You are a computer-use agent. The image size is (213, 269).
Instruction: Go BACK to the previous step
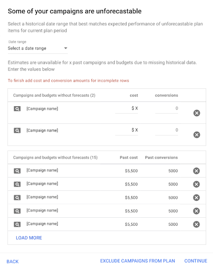tap(13, 262)
